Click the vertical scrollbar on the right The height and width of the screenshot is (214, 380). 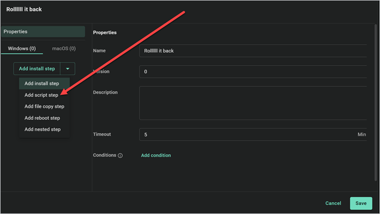click(x=376, y=103)
